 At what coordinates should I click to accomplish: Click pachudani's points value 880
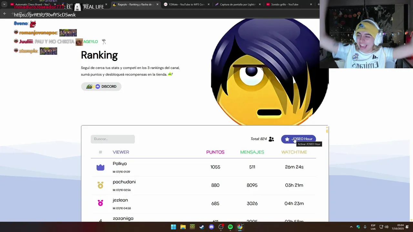[215, 185]
